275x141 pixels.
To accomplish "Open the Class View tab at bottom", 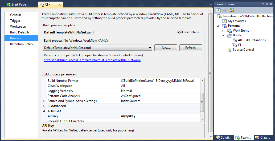I will click(x=263, y=138).
